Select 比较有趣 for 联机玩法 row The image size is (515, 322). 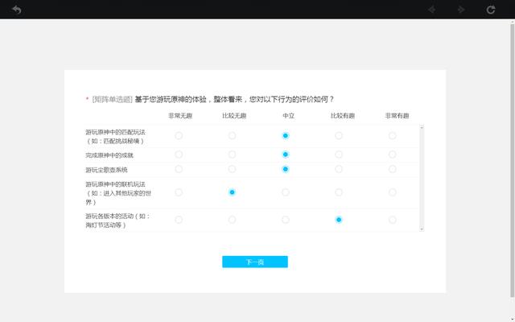click(339, 192)
